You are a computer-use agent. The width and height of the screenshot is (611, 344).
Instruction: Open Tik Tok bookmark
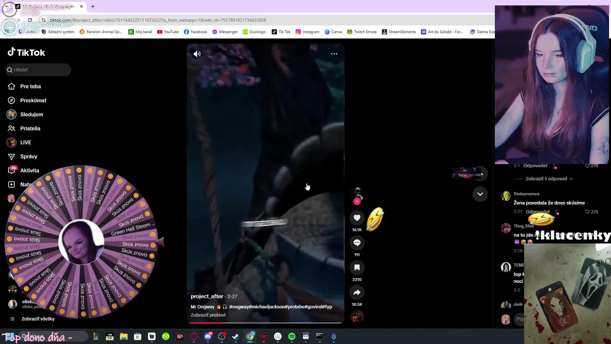pyautogui.click(x=281, y=32)
